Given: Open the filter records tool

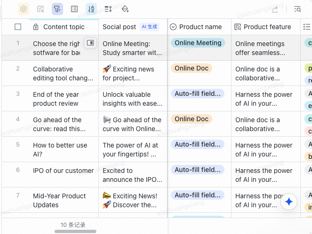Looking at the screenshot, I should pyautogui.click(x=57, y=9).
